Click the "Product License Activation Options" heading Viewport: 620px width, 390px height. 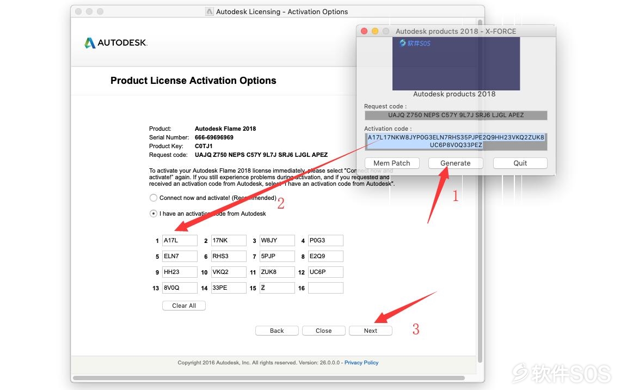click(193, 81)
